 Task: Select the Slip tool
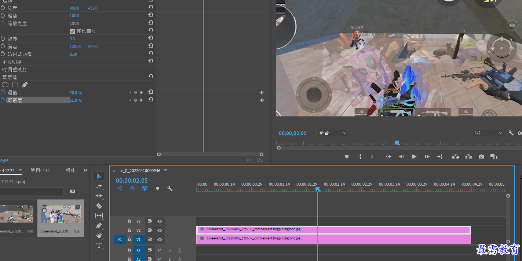coord(99,216)
